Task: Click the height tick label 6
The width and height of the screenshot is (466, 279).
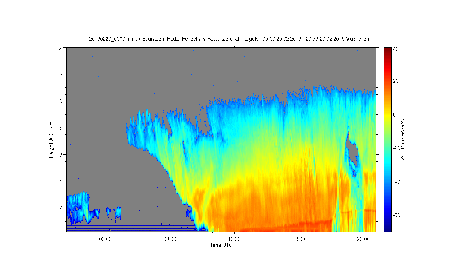Action: click(61, 154)
